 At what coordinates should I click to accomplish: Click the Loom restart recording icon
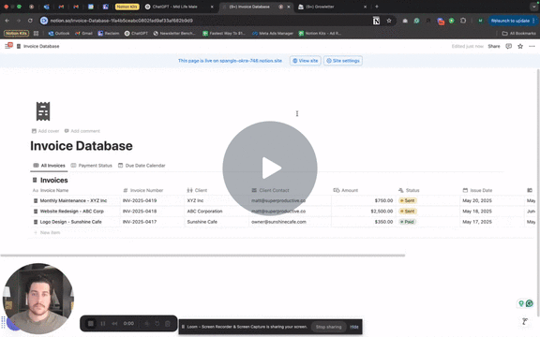[157, 324]
